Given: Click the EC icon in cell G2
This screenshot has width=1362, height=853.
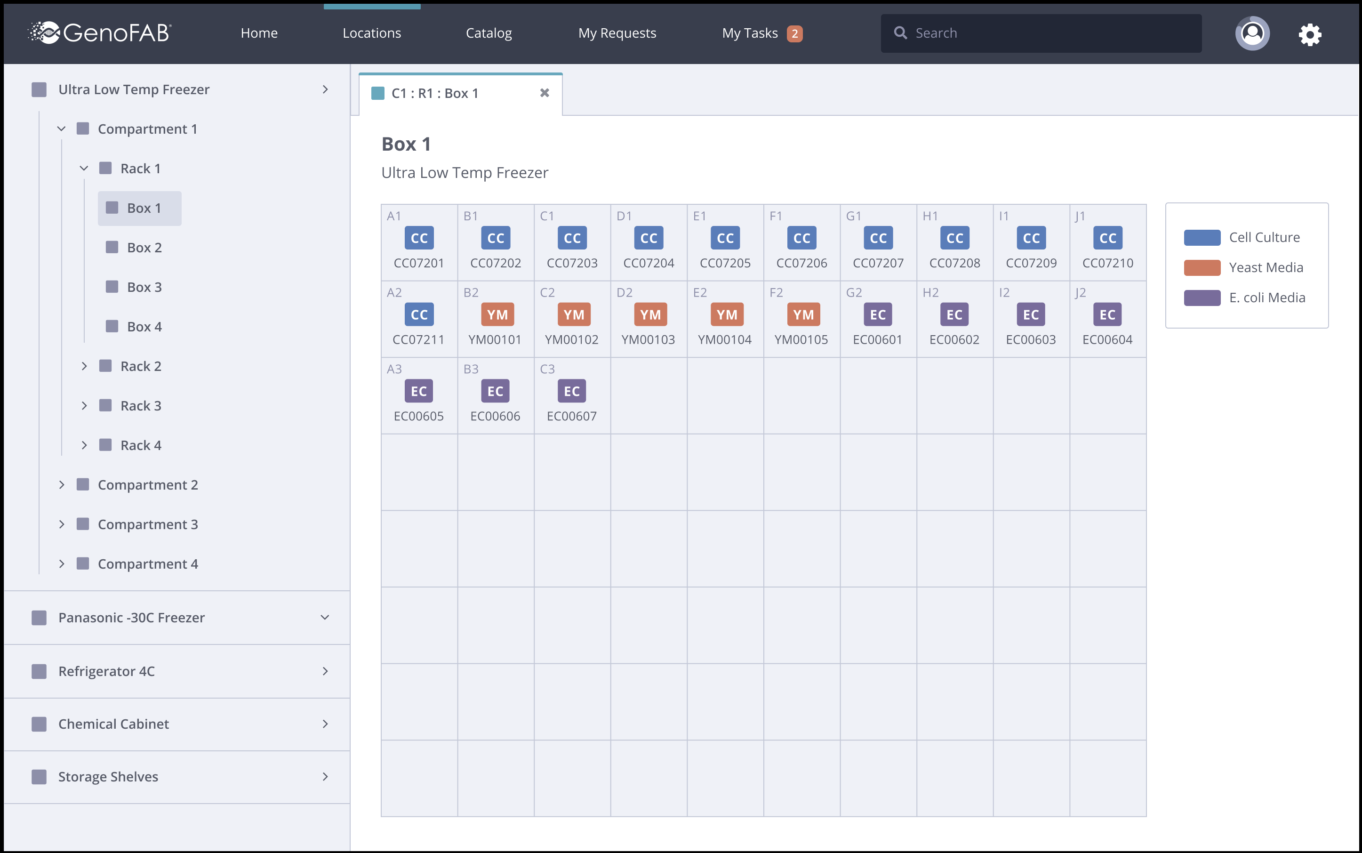Looking at the screenshot, I should [x=878, y=315].
